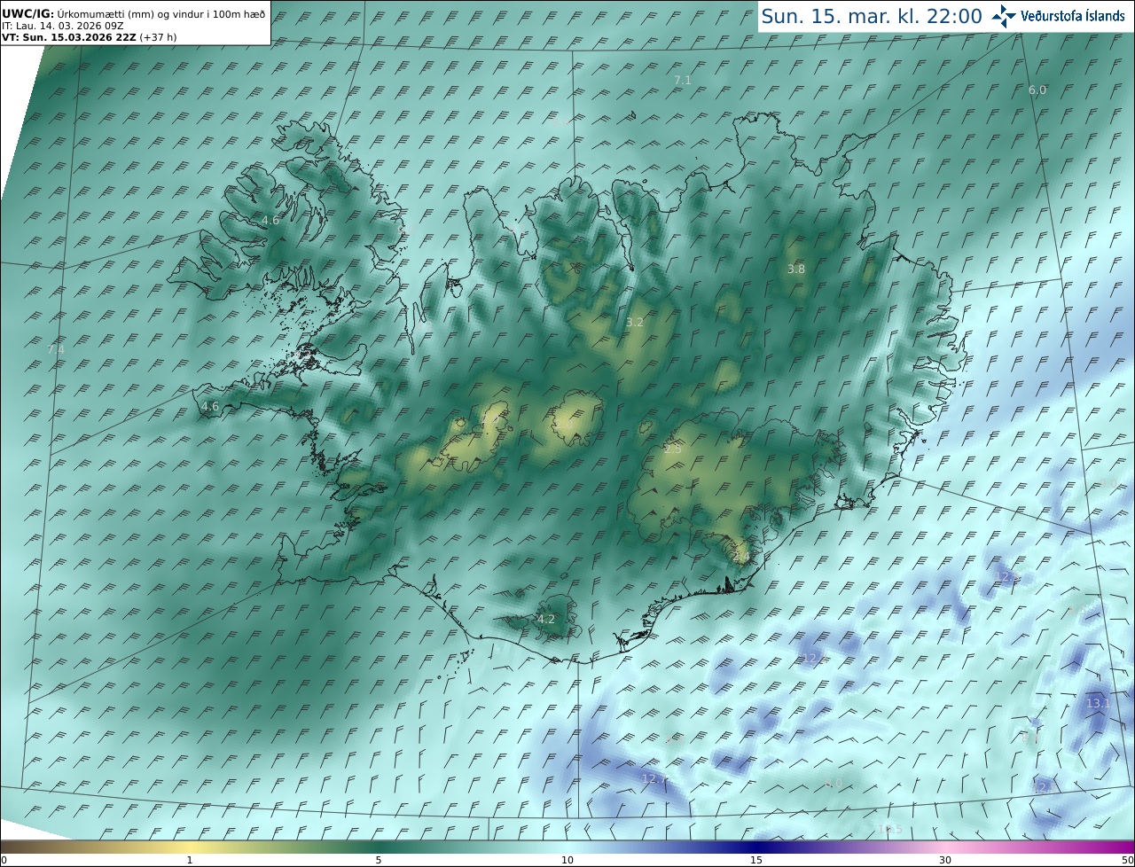
Task: Click the dark navy color band above '15'
Action: (756, 847)
